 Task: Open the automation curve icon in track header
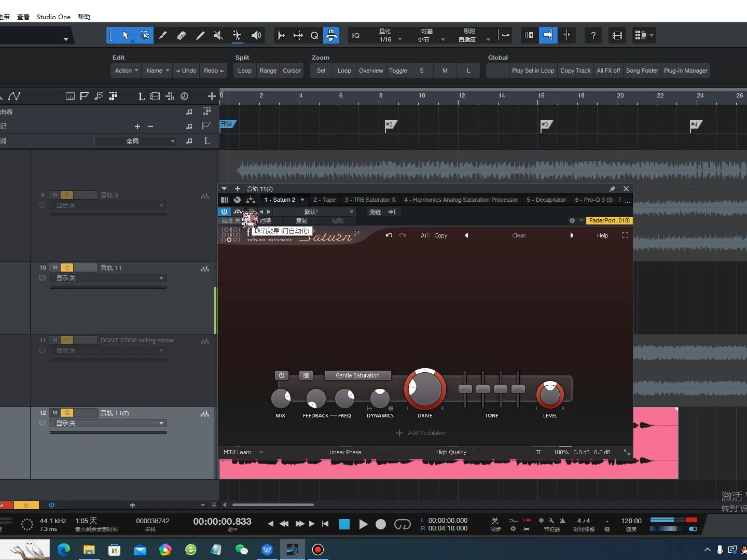tap(14, 96)
